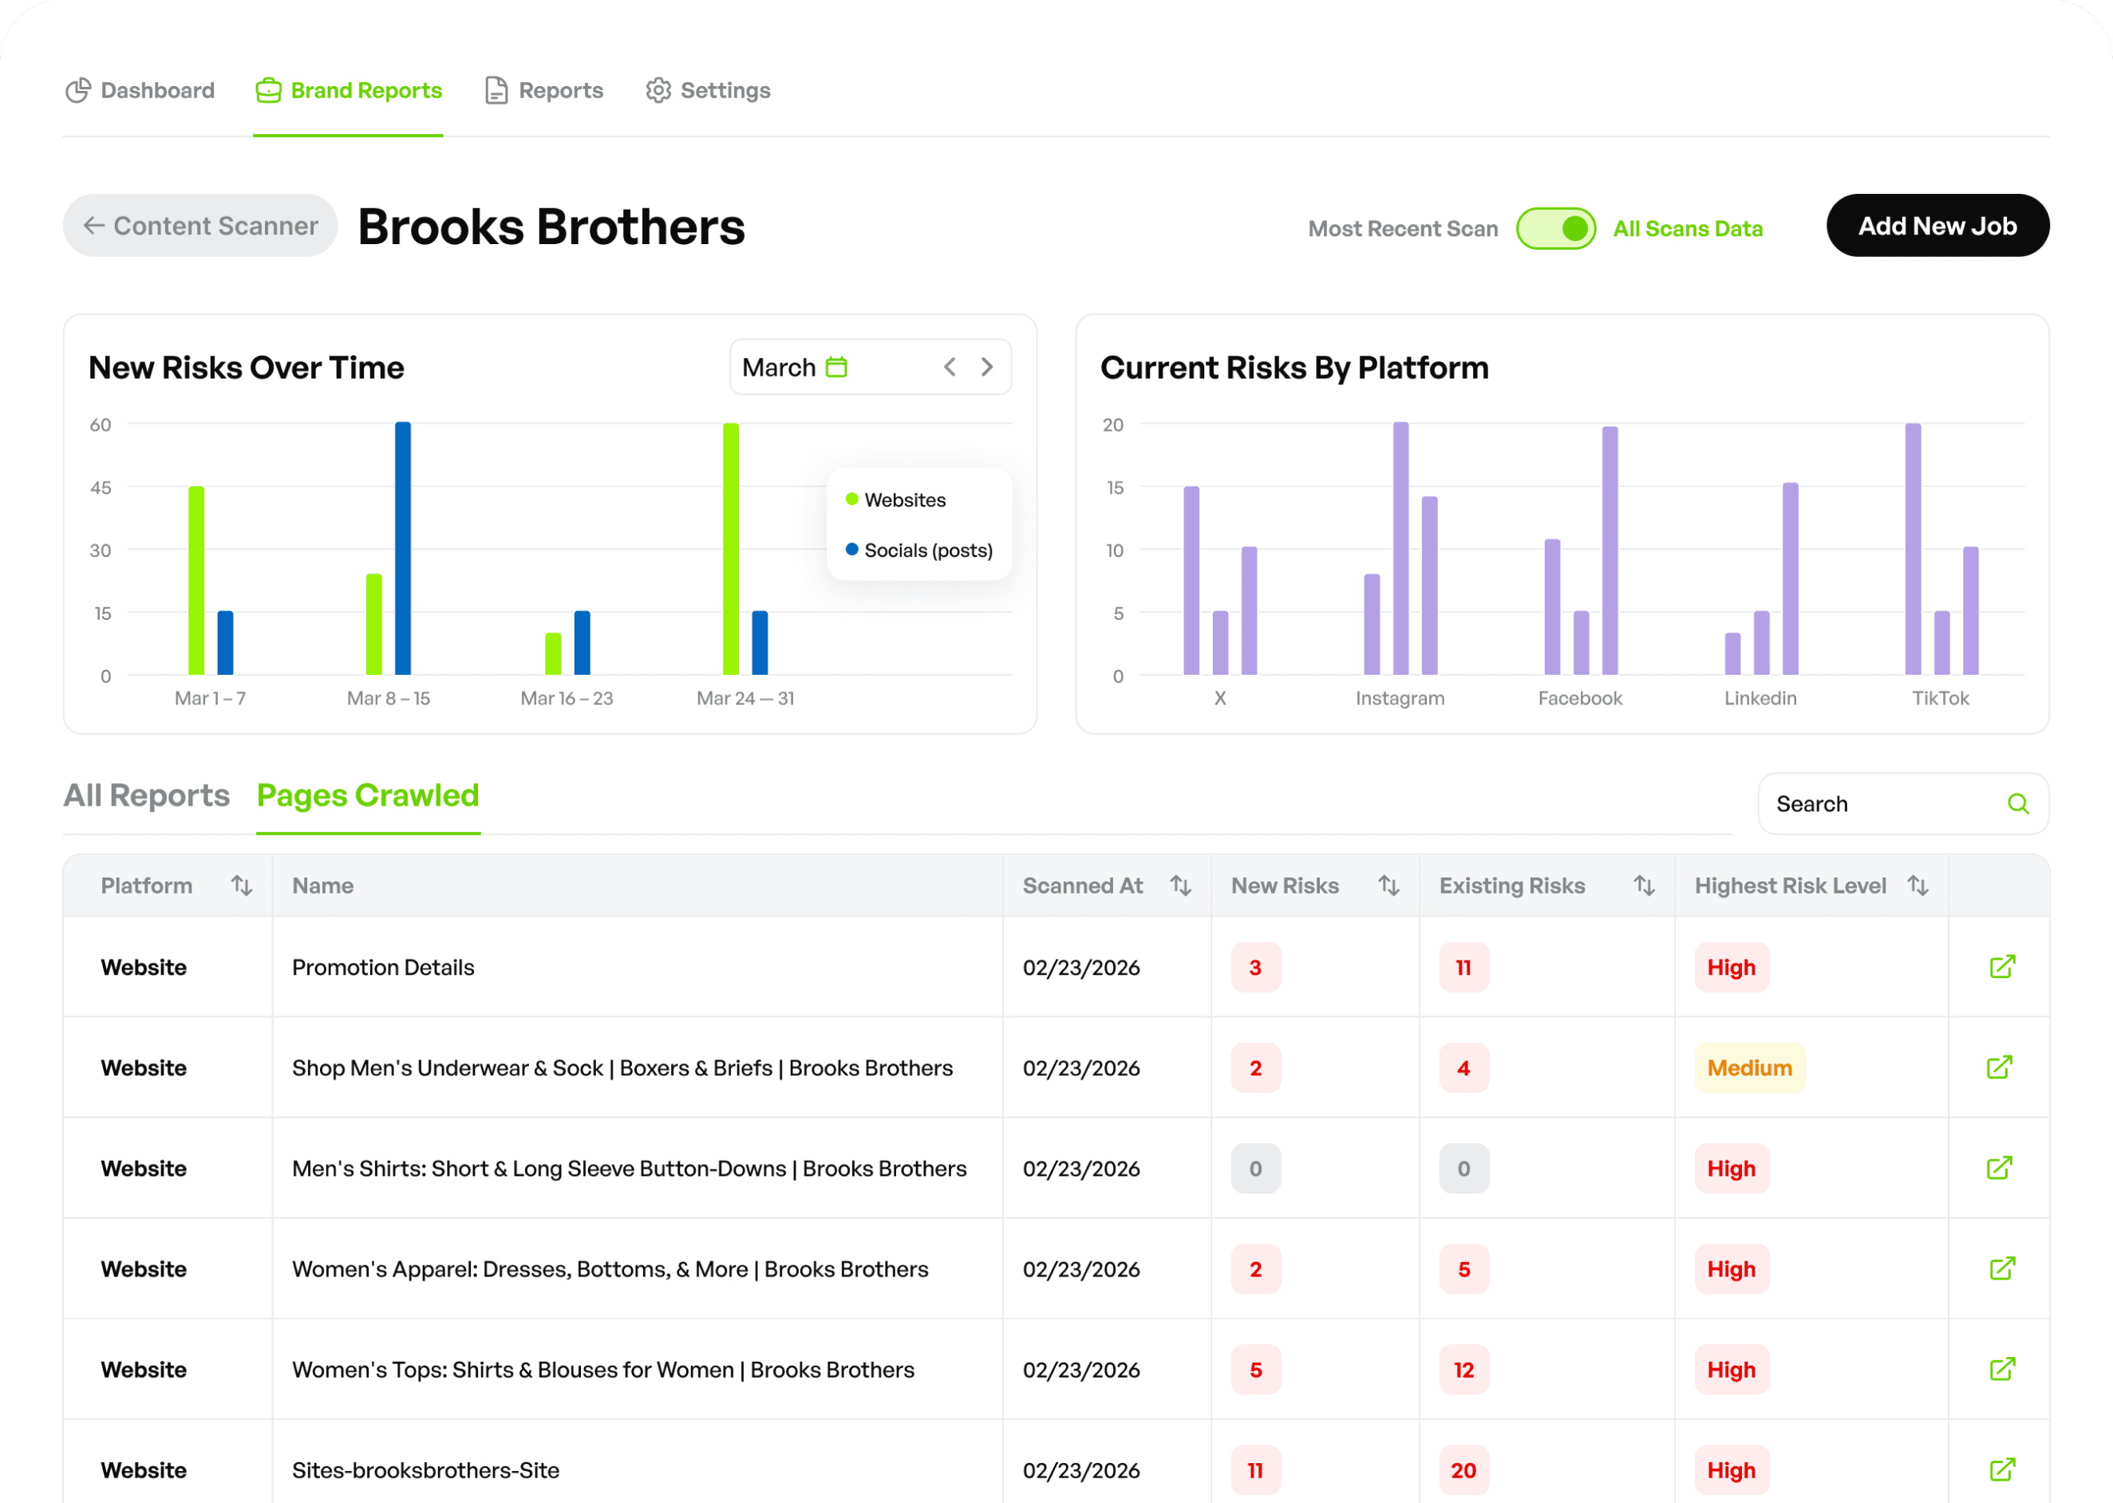Screen dimensions: 2113x1503
Task: Sort table by Platform column
Action: click(x=242, y=886)
